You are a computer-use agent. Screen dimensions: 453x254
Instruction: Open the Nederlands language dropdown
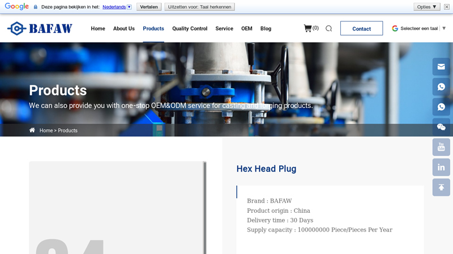pos(117,7)
